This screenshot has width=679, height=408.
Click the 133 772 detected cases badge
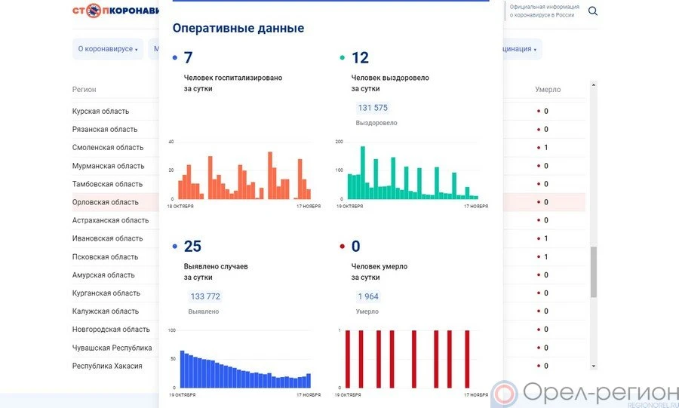205,296
